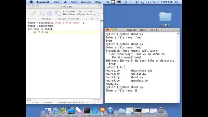
Task: Open the Shell menu
Action: click(x=56, y=2)
